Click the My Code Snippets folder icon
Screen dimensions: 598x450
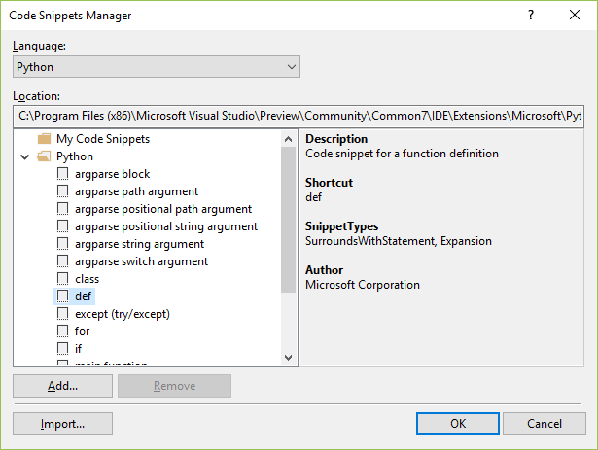(x=44, y=139)
